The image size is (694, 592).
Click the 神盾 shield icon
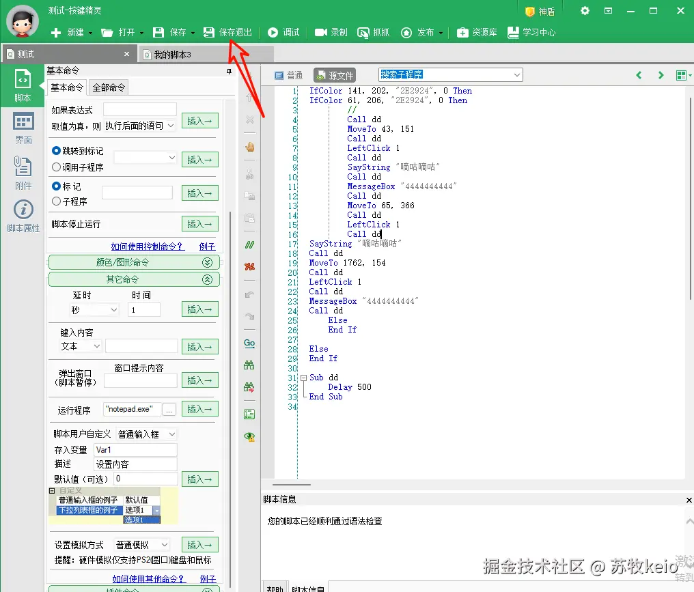coord(530,12)
